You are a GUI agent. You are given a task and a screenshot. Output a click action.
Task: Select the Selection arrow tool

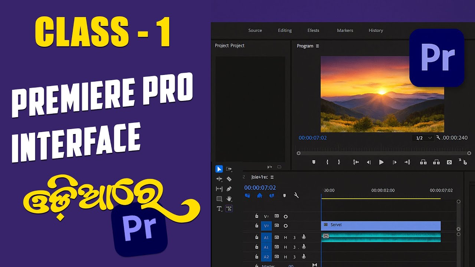[x=219, y=169]
